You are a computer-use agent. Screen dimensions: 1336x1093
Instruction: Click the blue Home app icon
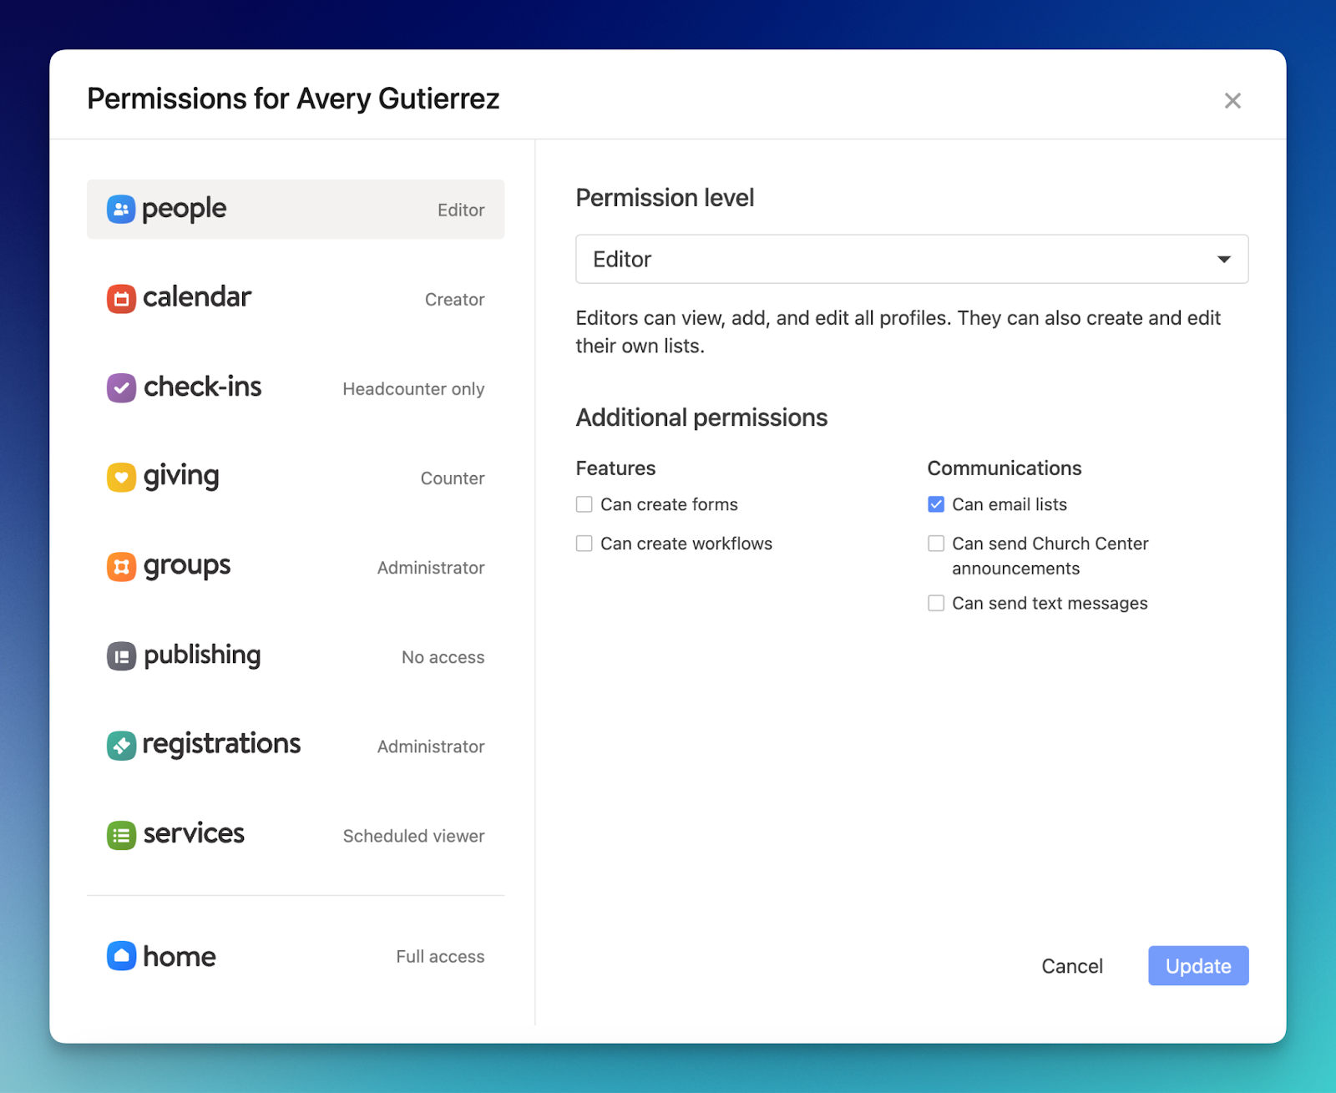(x=121, y=955)
